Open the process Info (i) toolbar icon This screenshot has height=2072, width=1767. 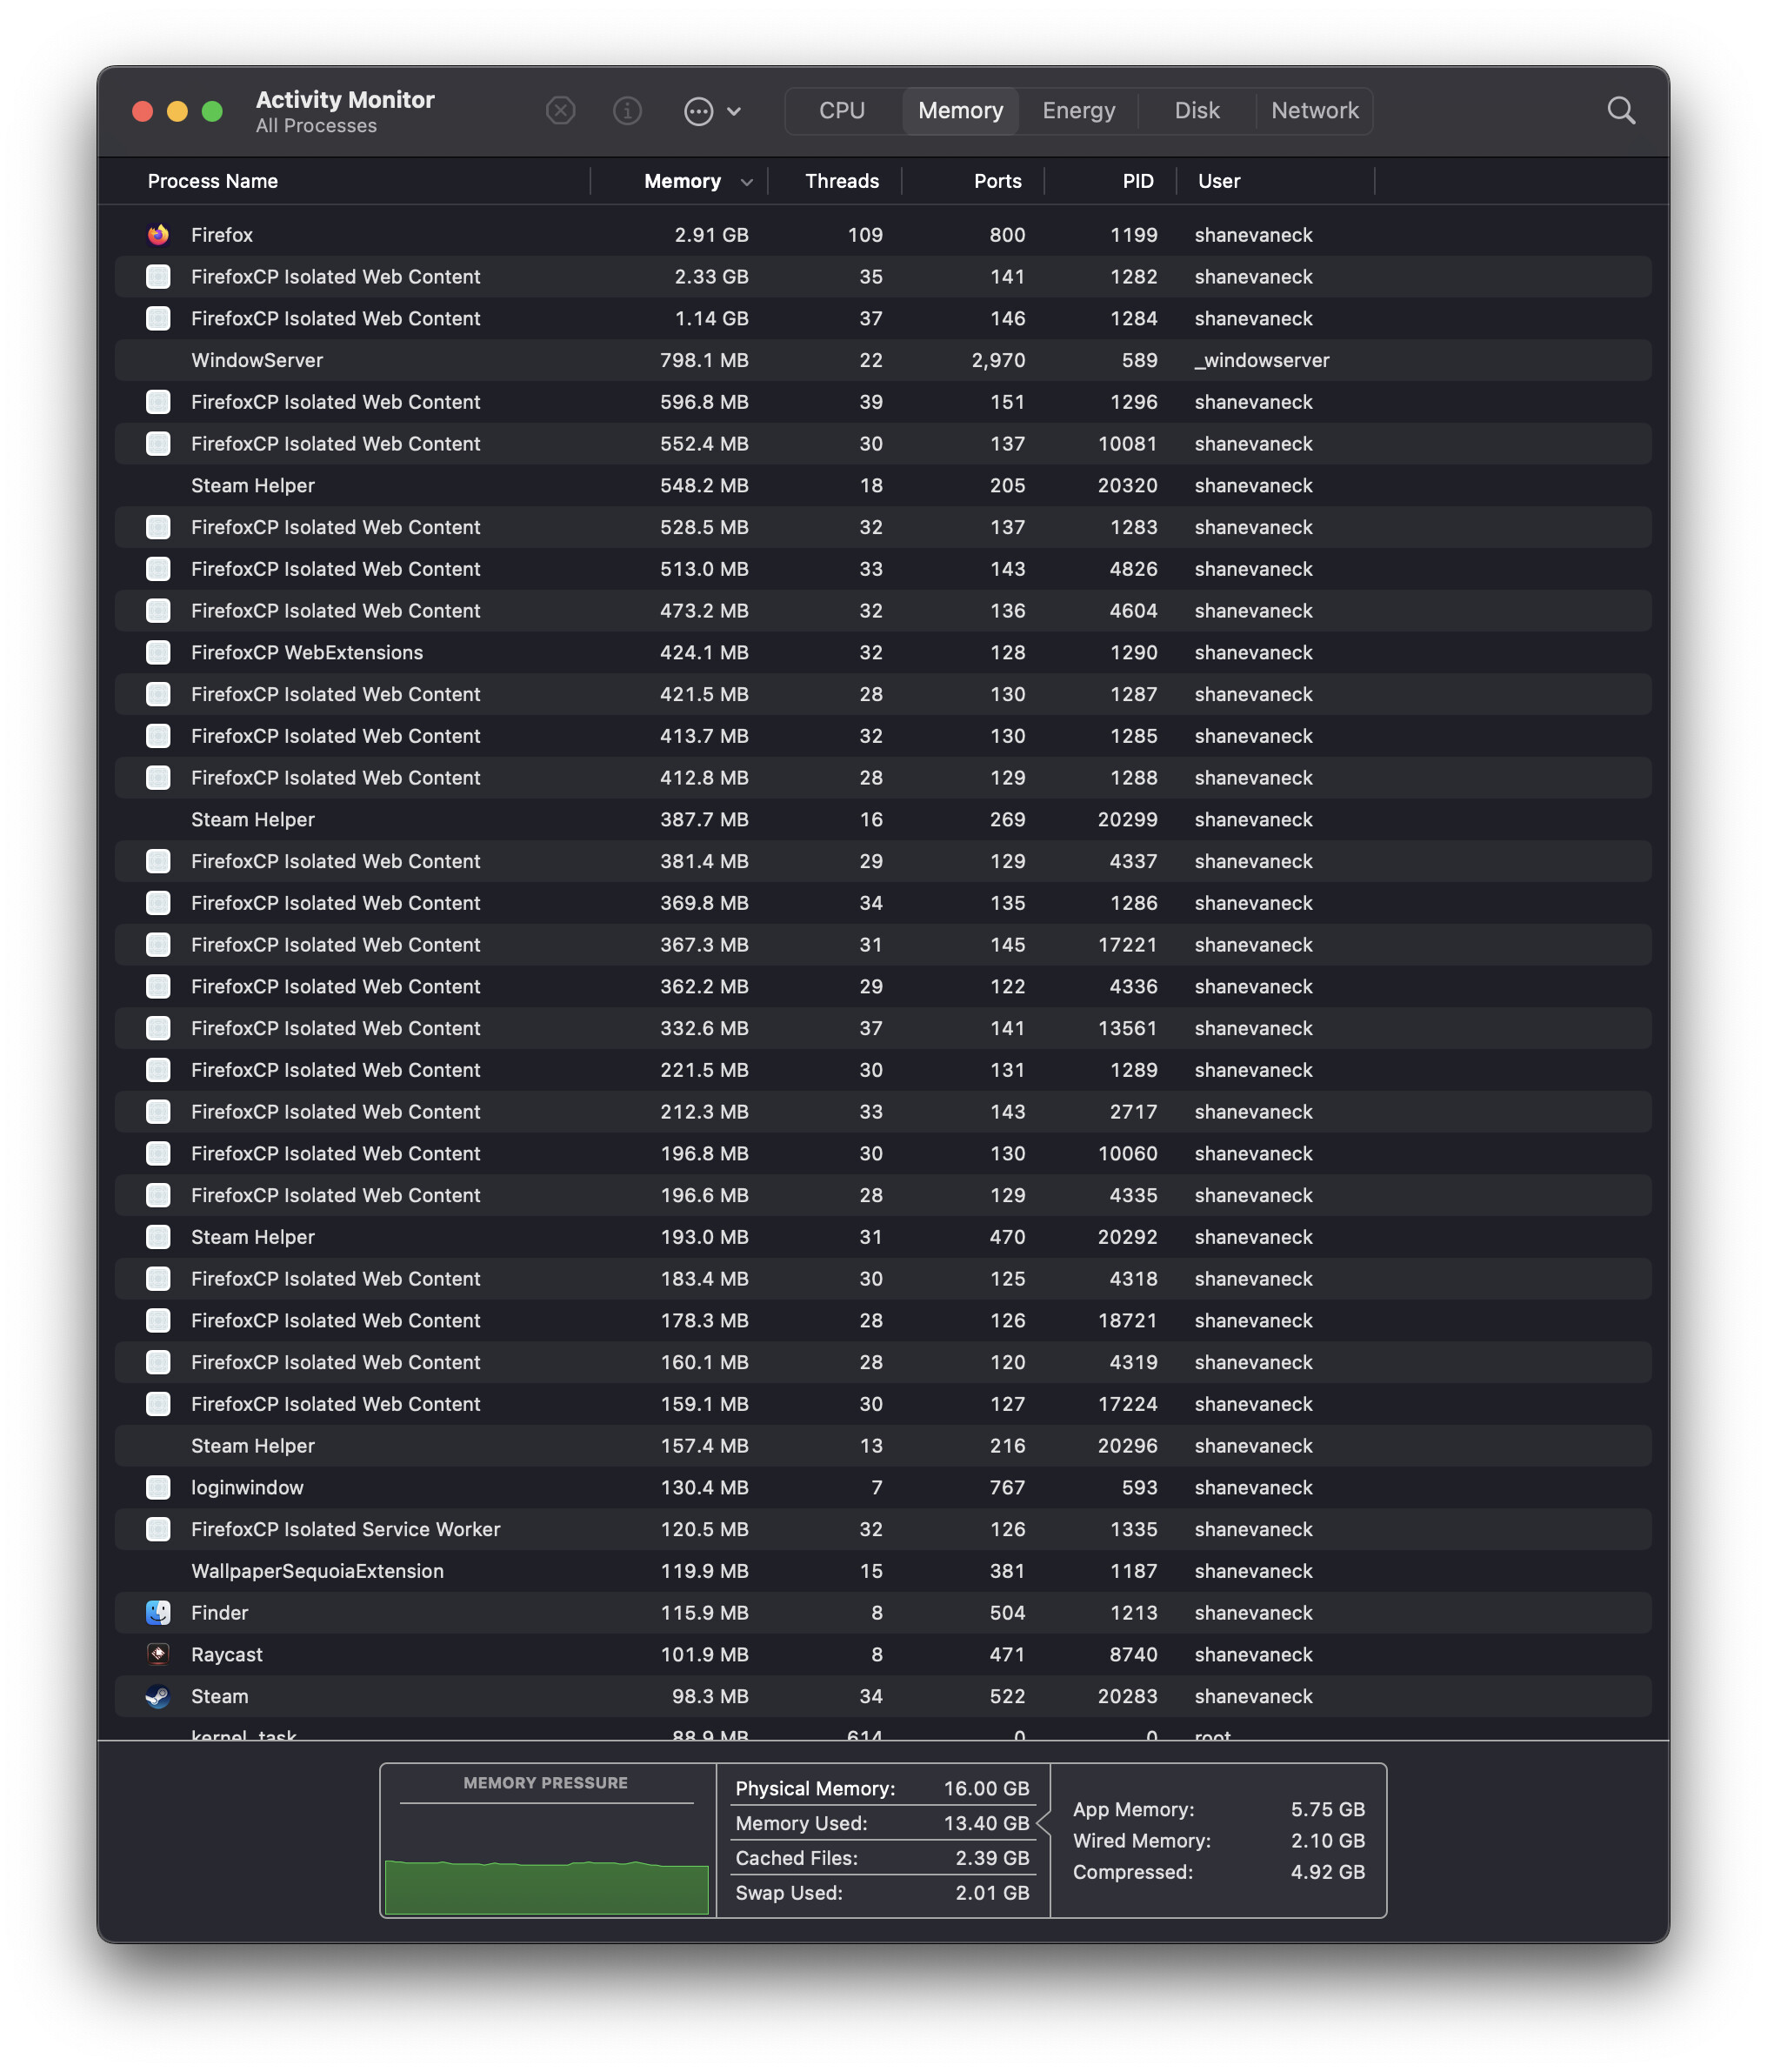[x=627, y=111]
